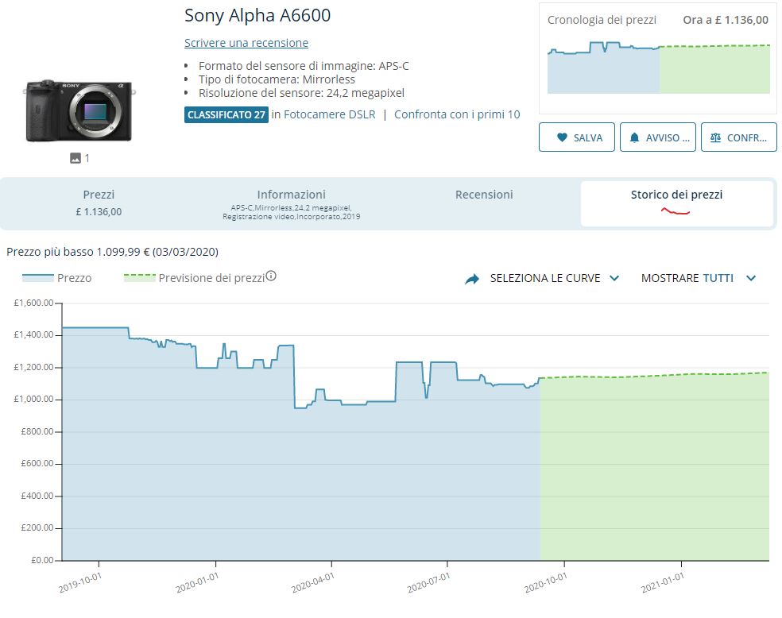
Task: Click the 2021-01-01 axis label
Action: coord(662,582)
